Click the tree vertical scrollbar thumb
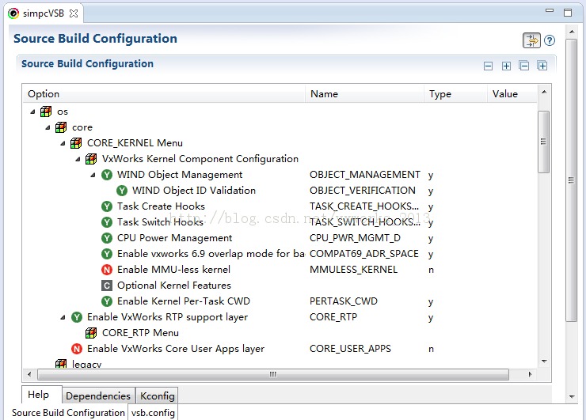The image size is (586, 420). click(543, 142)
